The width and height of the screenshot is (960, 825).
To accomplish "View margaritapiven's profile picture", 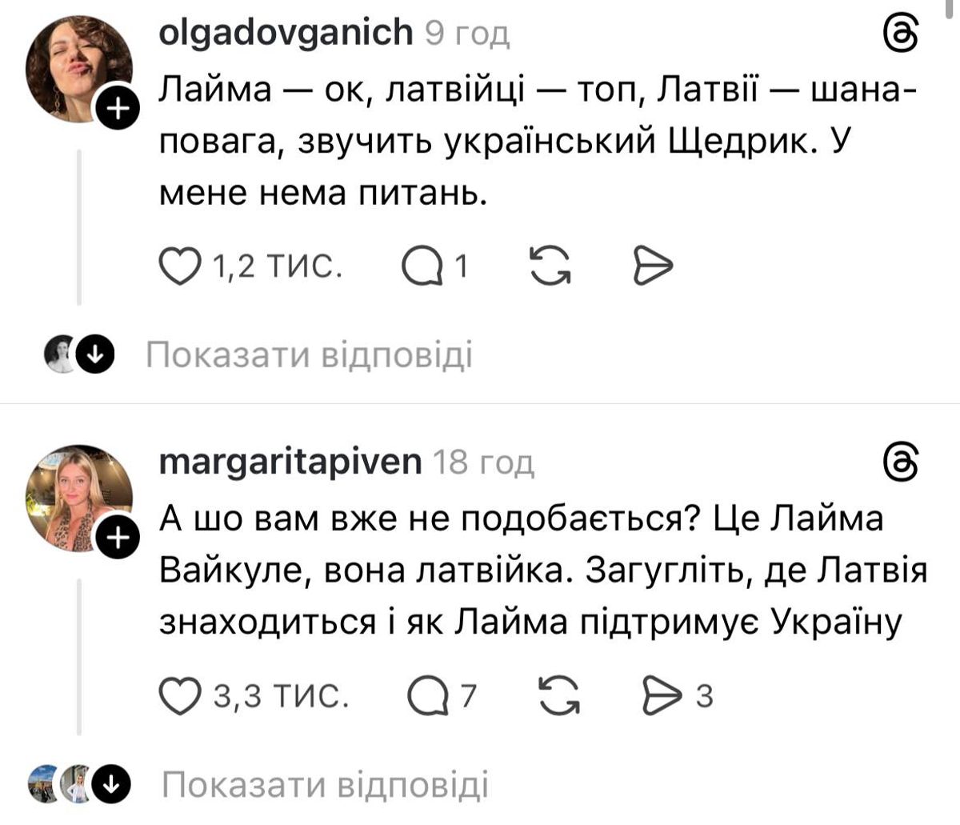I will tap(78, 498).
